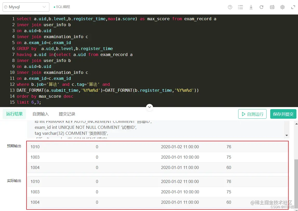Click expected output uid 1010 cell
Viewport: 298px width, 211px height.
click(35, 147)
